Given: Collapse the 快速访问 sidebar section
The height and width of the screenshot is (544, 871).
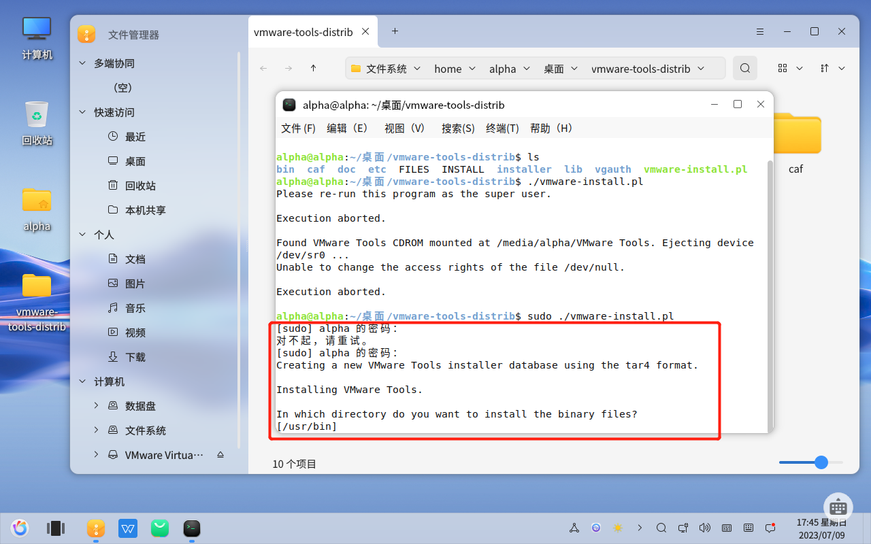Looking at the screenshot, I should point(82,112).
